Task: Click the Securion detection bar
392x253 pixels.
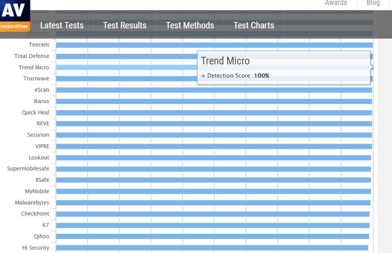Action: (214, 135)
